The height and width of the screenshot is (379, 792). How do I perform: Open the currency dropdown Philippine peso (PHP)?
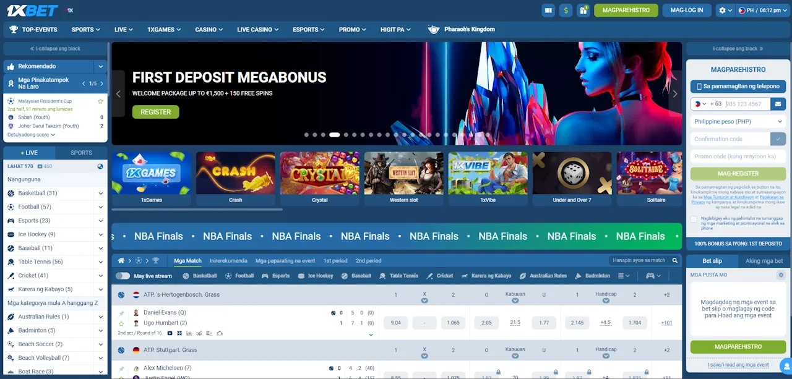[x=738, y=122]
